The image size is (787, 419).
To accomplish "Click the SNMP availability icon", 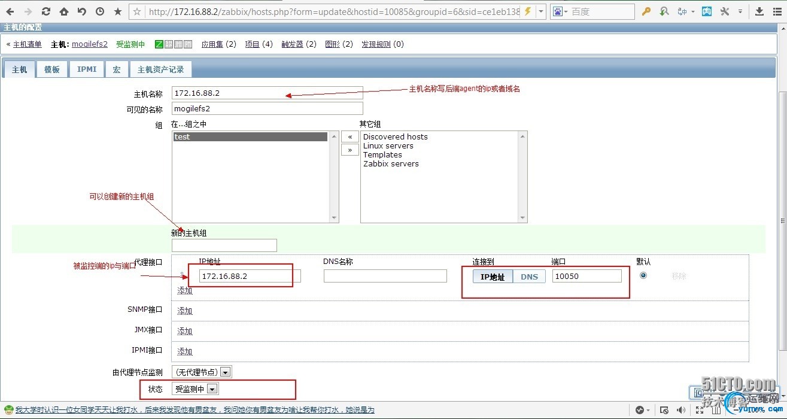I will click(x=169, y=44).
